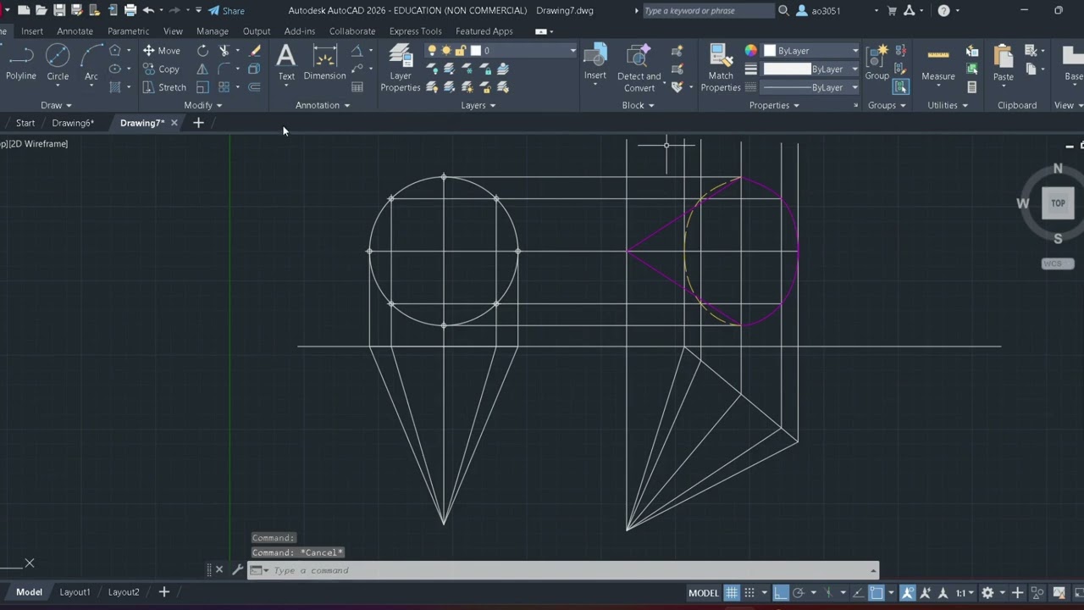Open the Parametric ribbon tab
Screen dimensions: 1084x610
click(128, 31)
